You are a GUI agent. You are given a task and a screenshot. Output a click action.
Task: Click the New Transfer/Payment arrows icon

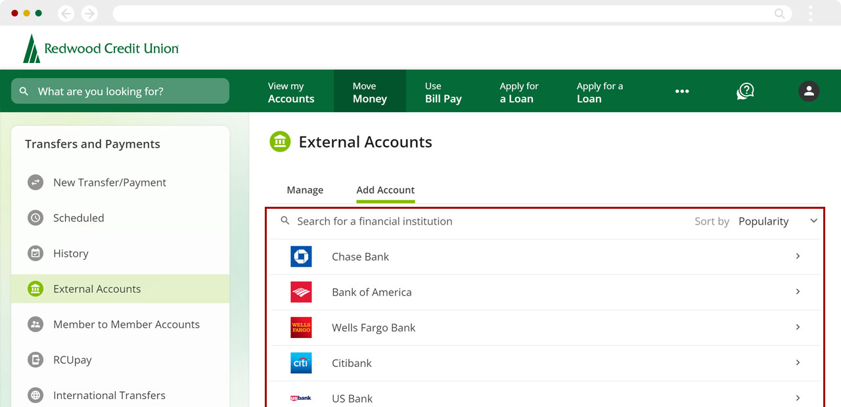coord(35,182)
